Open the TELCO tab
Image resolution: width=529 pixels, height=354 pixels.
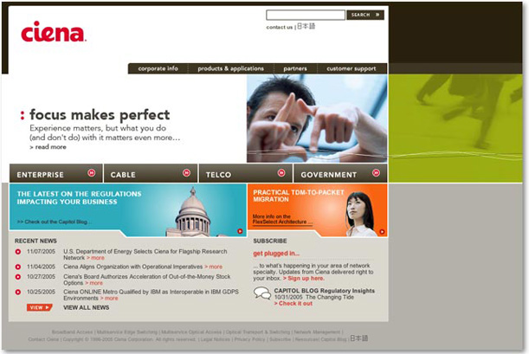(246, 174)
